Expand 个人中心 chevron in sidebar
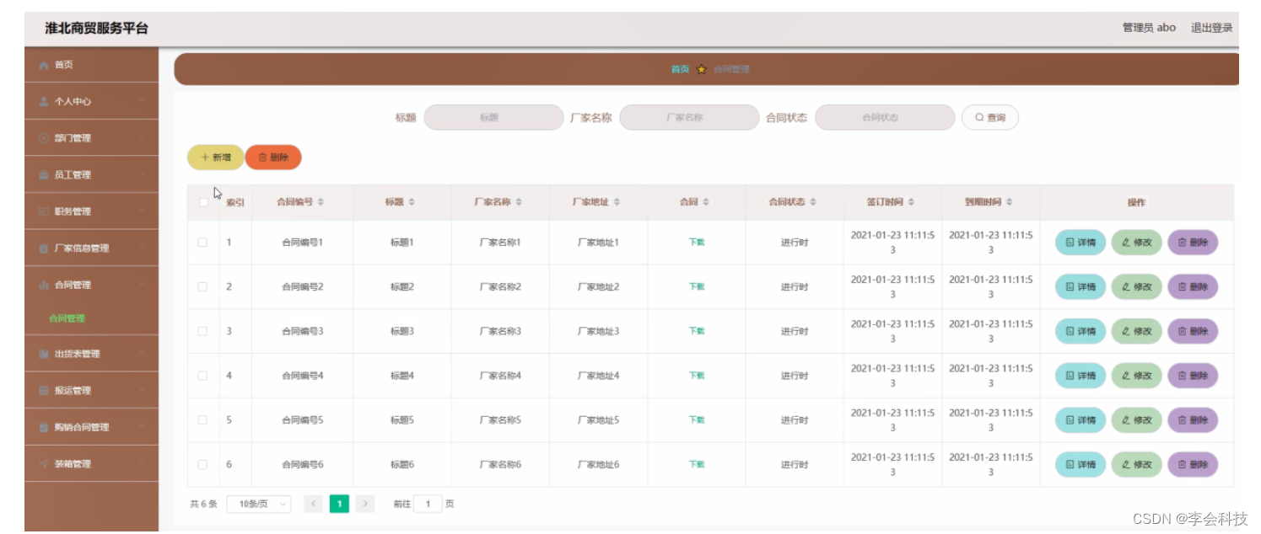The height and width of the screenshot is (534, 1261). pos(143,101)
